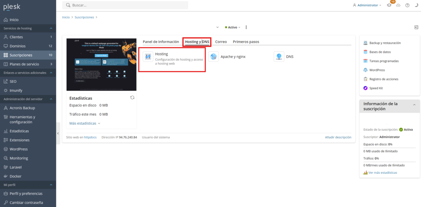Open the Administrator account dropdown

[367, 5]
